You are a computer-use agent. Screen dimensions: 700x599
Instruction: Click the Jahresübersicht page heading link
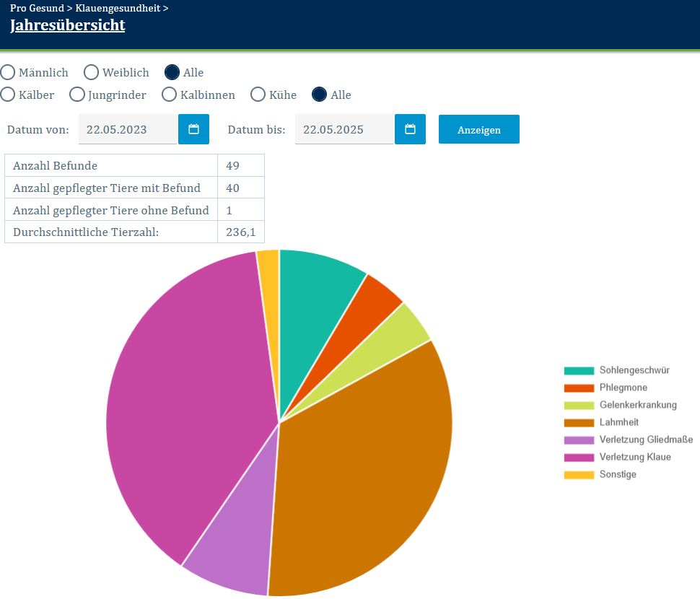pos(67,25)
